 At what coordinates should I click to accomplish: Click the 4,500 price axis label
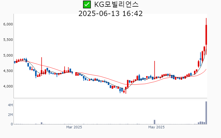coord(8,71)
